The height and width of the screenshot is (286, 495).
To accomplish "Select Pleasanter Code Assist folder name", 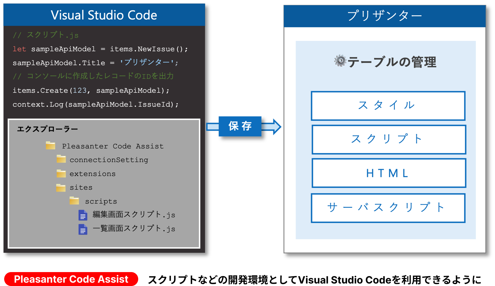I will (x=113, y=146).
